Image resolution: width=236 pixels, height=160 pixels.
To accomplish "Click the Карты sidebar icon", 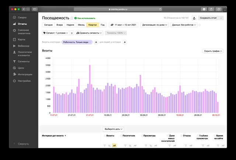I will tap(14, 39).
